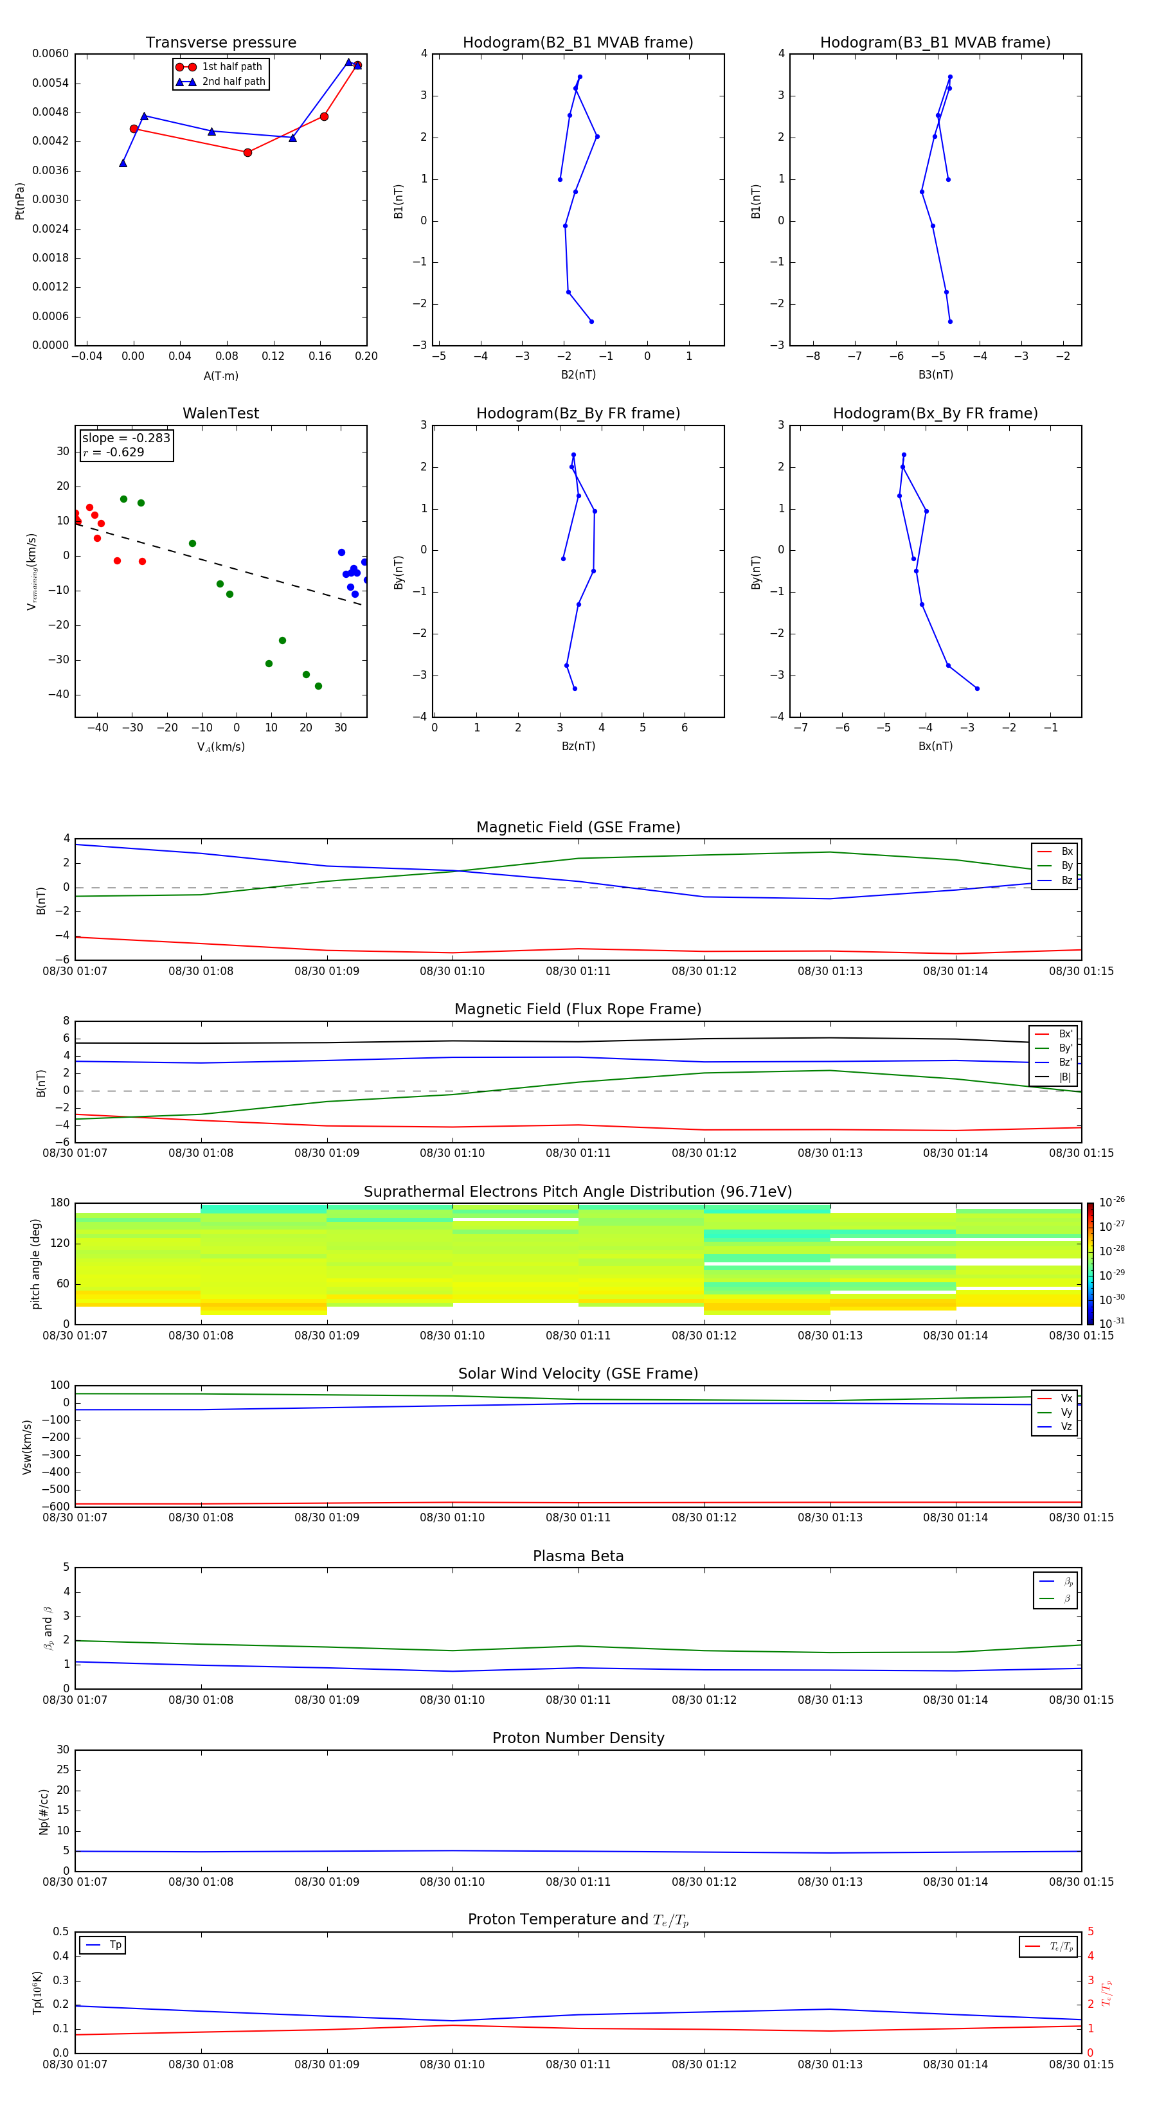Click the "Bx(nT)" hodogram x-axis label
Screen dimensions: 1157x2121
[x=935, y=747]
